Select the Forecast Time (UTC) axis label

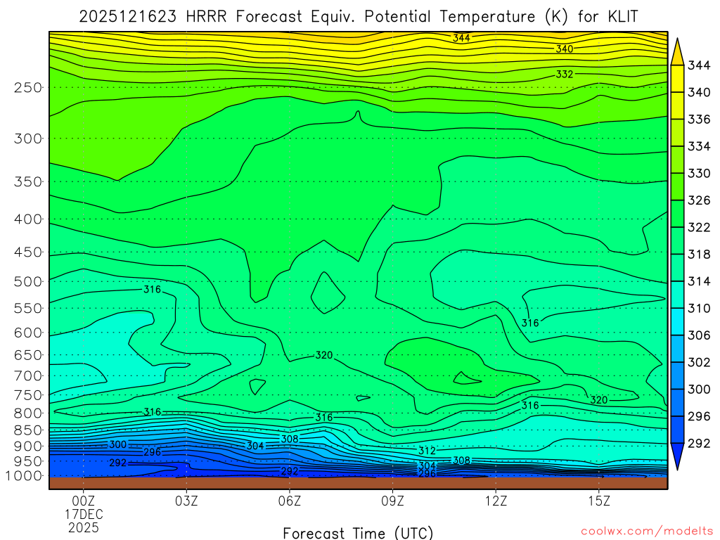point(358,532)
